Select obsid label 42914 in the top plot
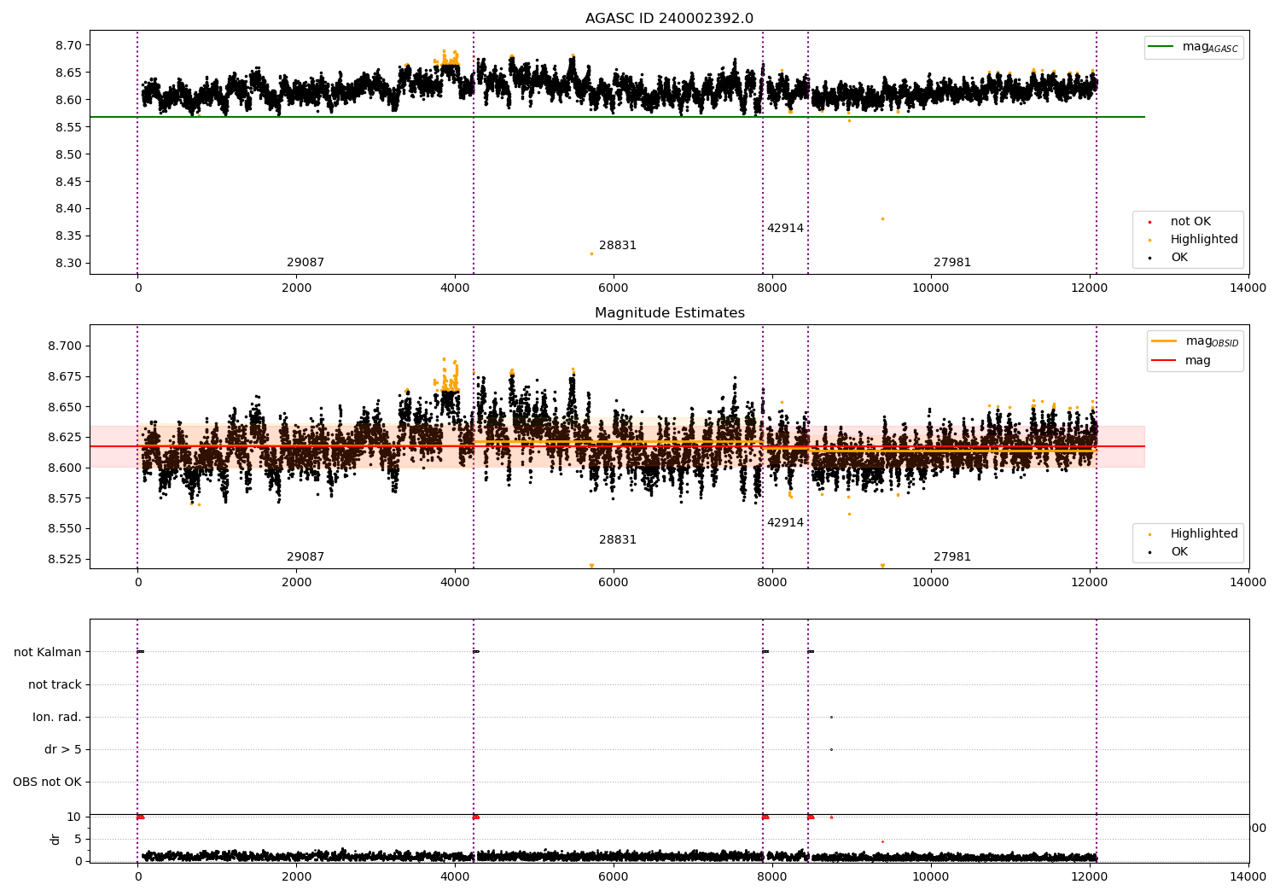The image size is (1280, 896). click(785, 228)
